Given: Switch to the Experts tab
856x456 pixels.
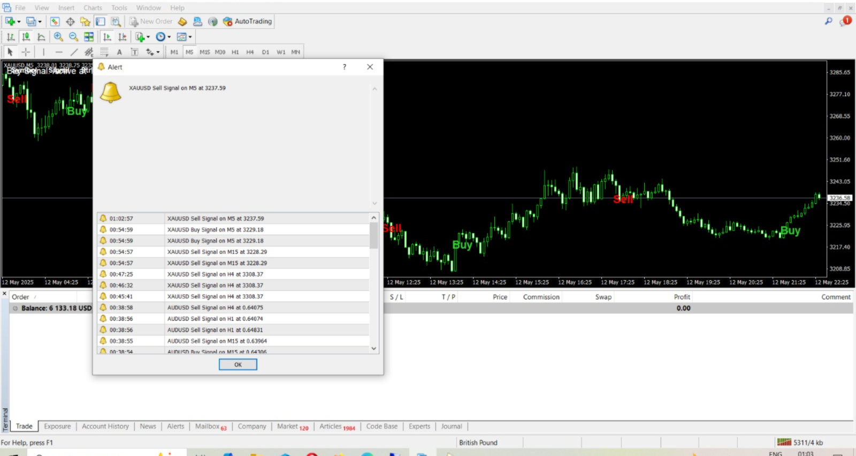Looking at the screenshot, I should pos(419,427).
